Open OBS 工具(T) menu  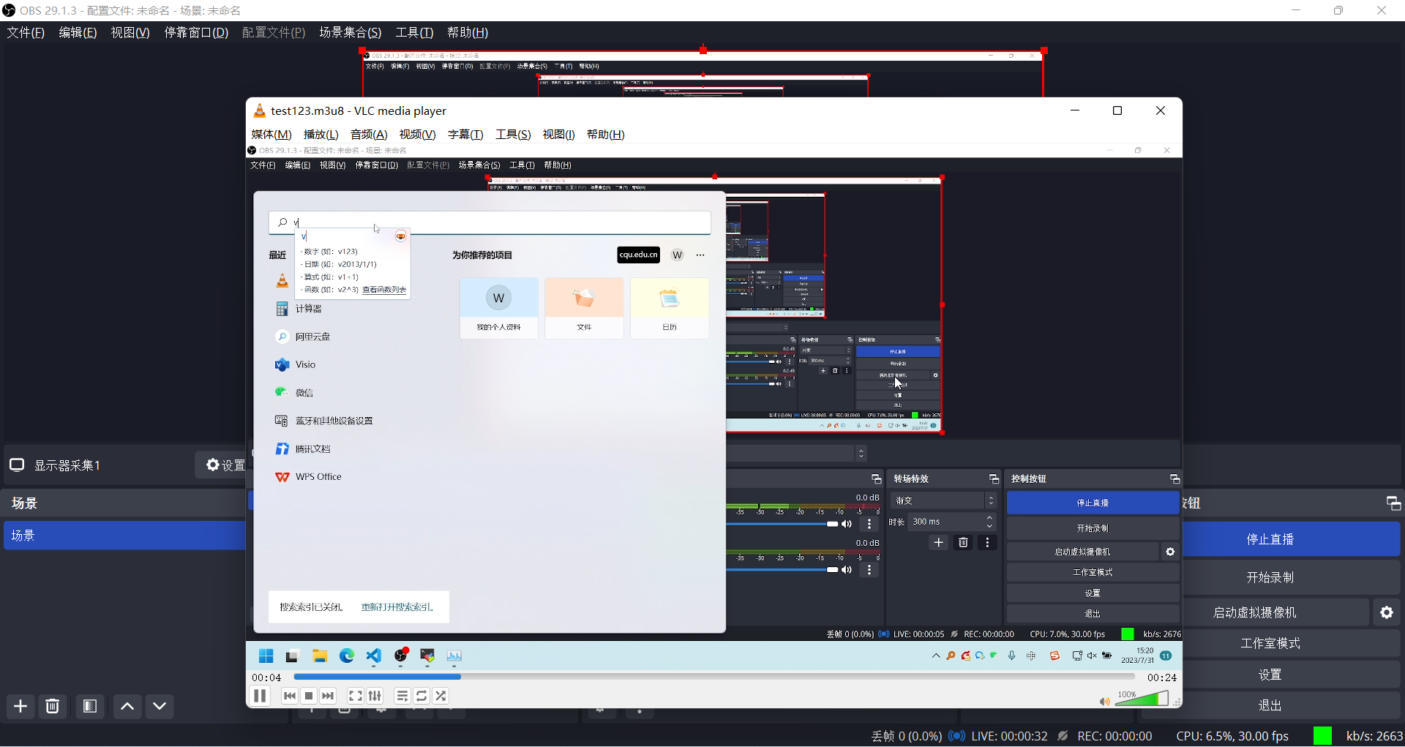tap(414, 32)
